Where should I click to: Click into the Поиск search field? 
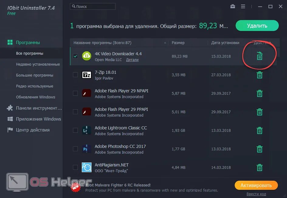coord(93,6)
